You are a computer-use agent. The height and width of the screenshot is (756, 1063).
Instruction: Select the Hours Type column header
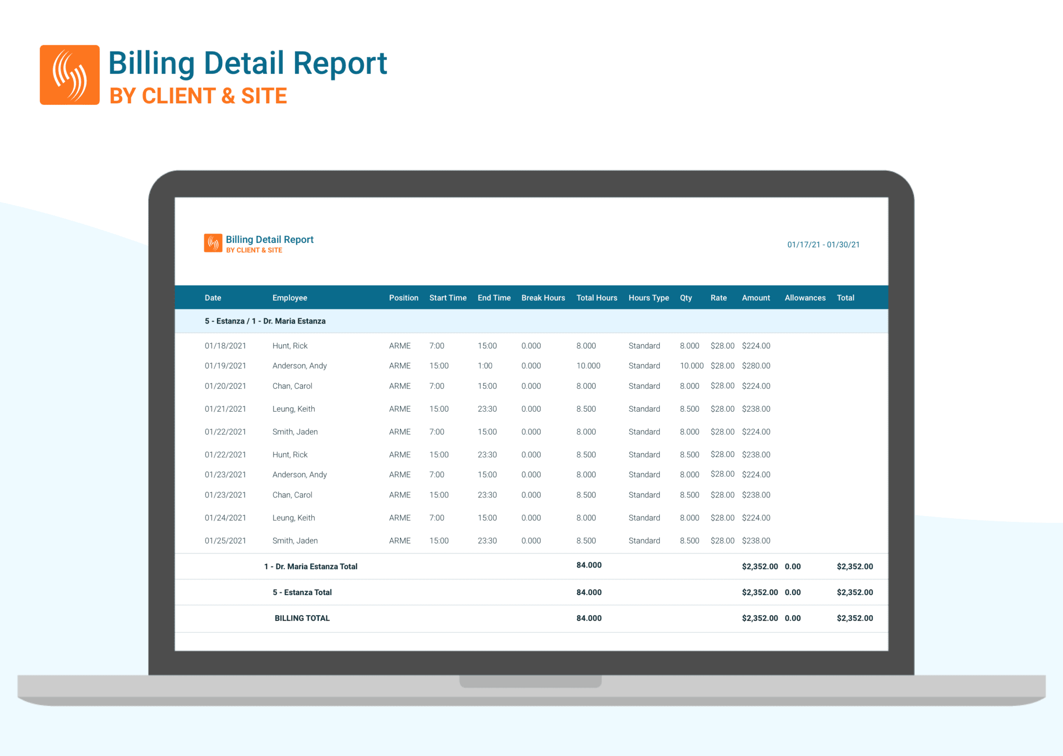(x=648, y=298)
